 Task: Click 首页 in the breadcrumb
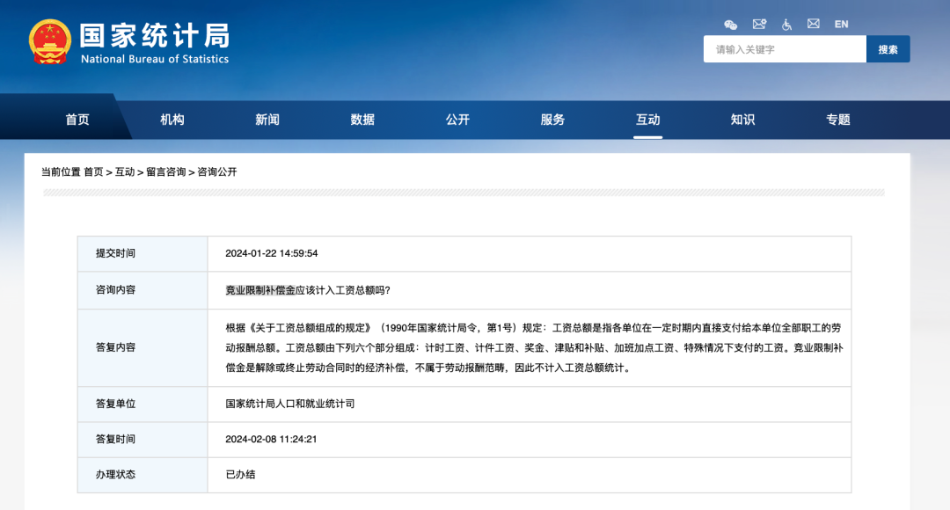tap(93, 172)
